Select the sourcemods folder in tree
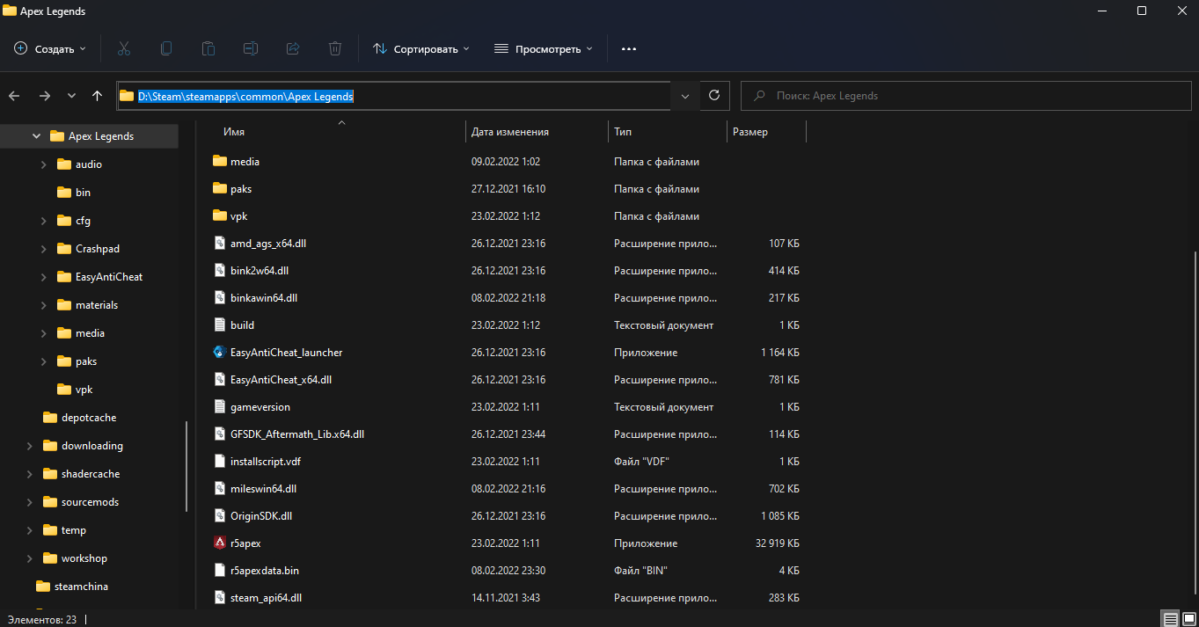The width and height of the screenshot is (1199, 627). tap(80, 502)
